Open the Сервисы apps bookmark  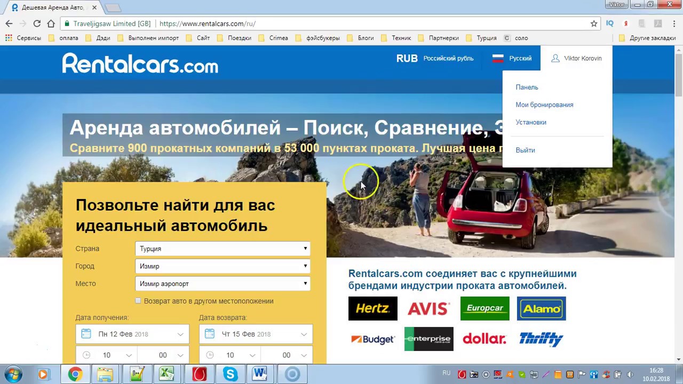coord(23,38)
